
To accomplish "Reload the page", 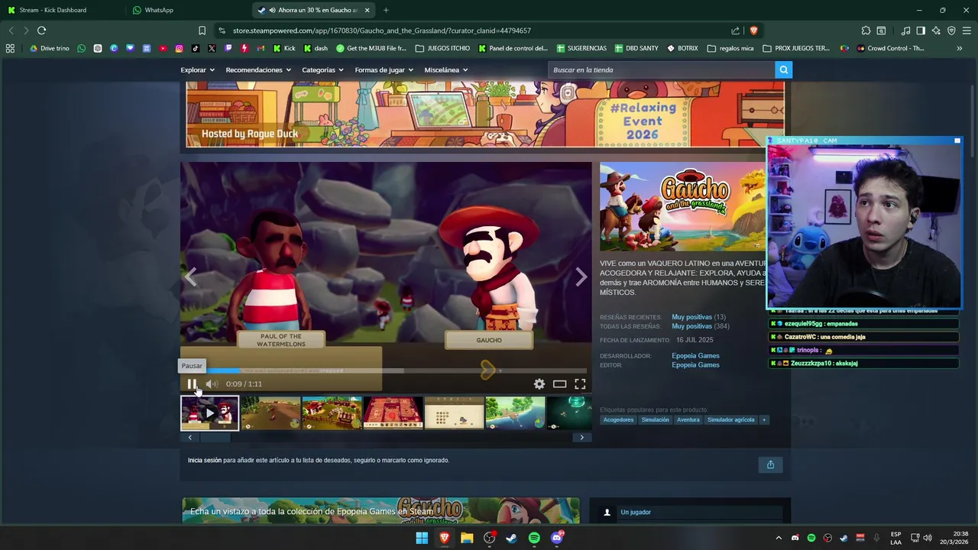I will pos(41,31).
